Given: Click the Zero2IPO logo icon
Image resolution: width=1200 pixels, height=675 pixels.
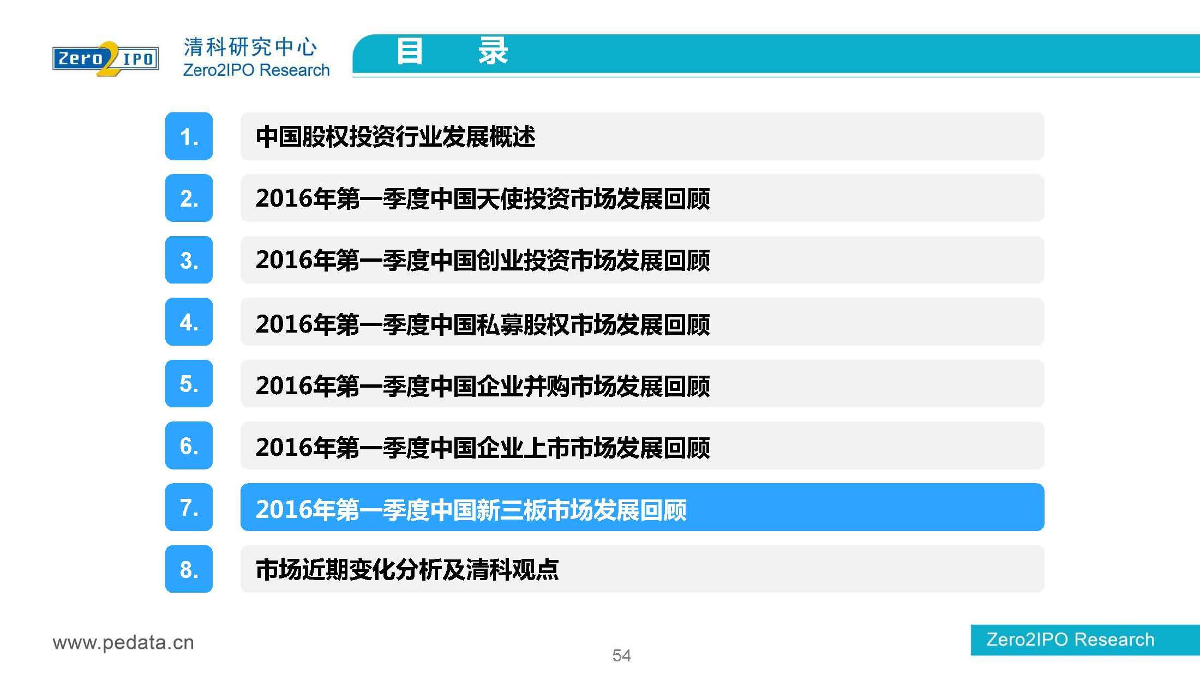Looking at the screenshot, I should (105, 58).
